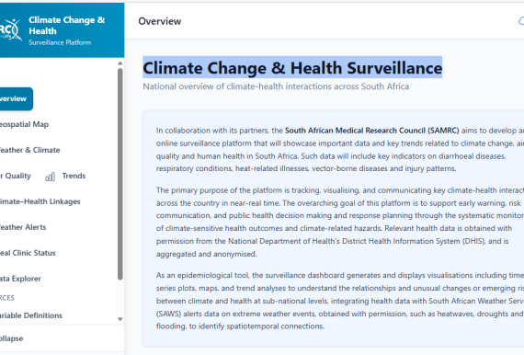Collapse the sidebar

[x=11, y=338]
